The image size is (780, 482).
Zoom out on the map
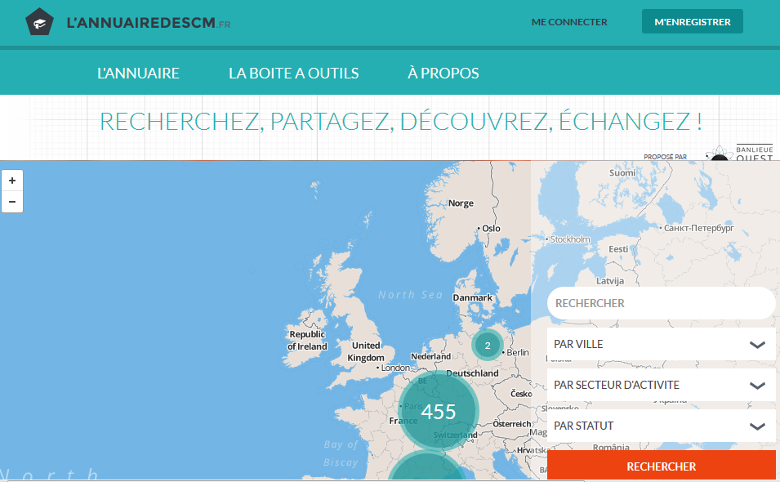coord(12,202)
